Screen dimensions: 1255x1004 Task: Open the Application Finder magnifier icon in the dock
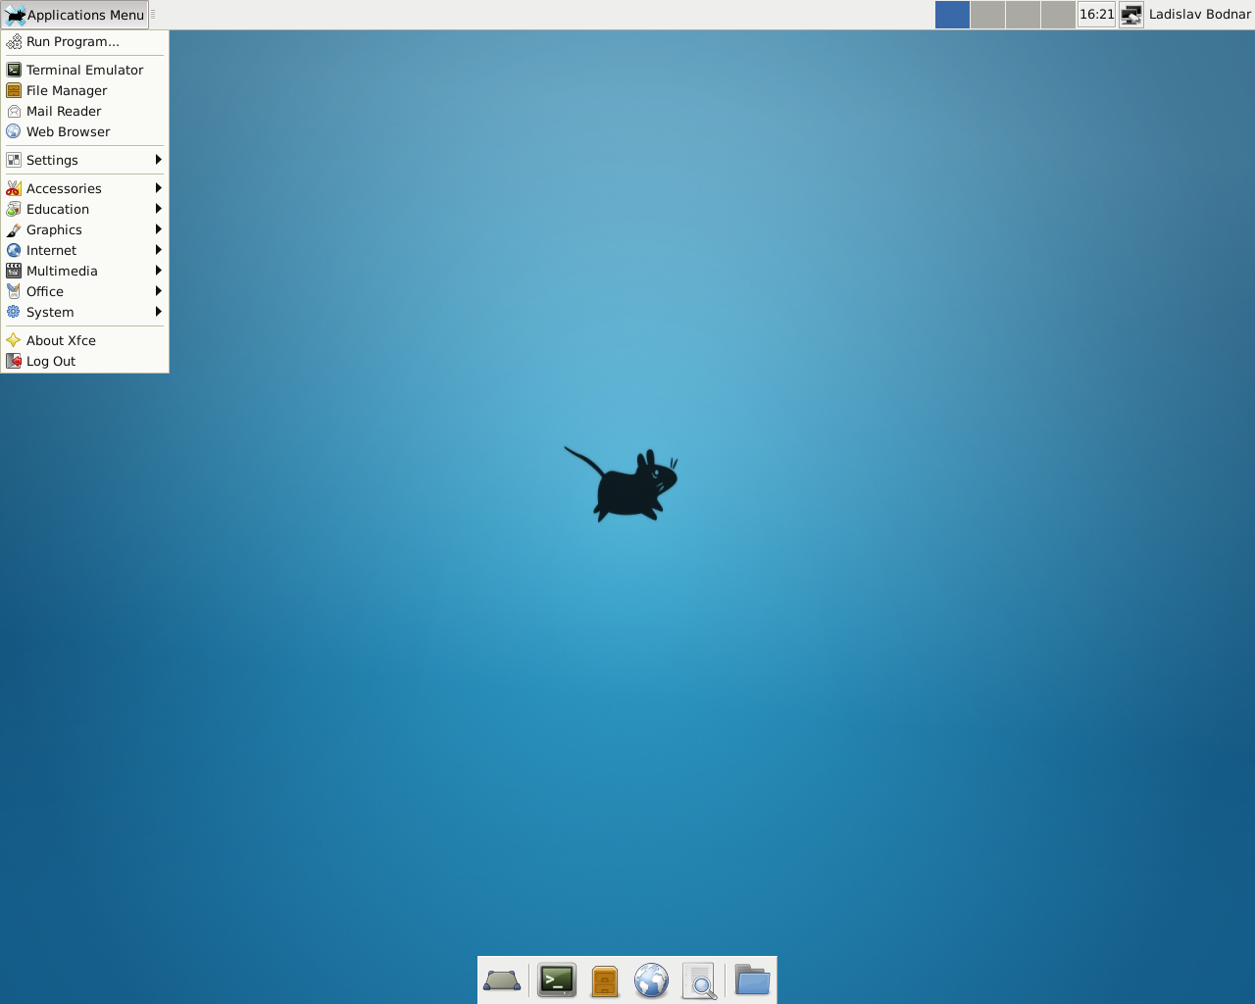click(699, 980)
